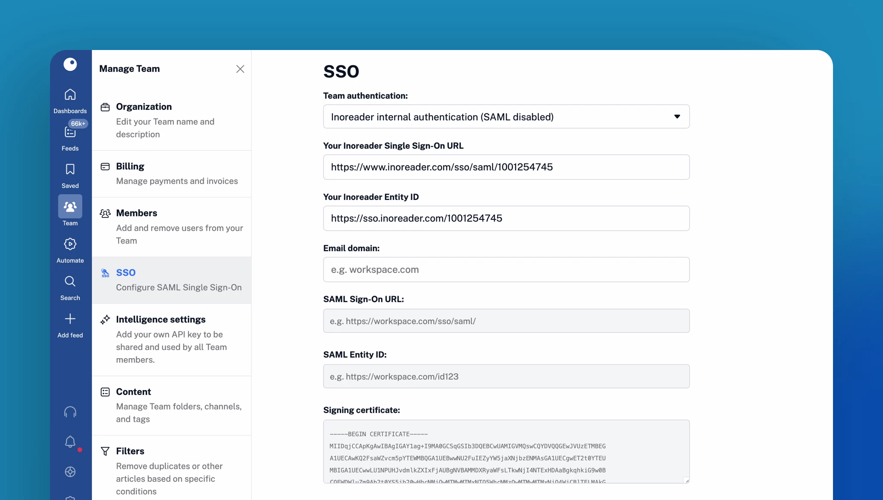Open the lifebuoy help icon
Viewport: 883px width, 500px height.
70,472
